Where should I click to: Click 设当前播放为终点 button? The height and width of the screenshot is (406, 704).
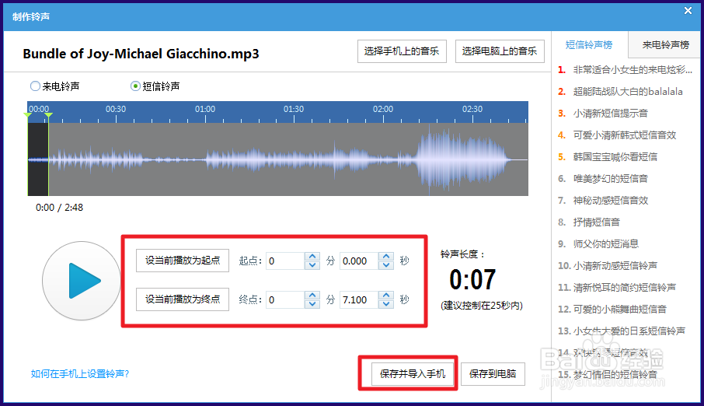[183, 299]
